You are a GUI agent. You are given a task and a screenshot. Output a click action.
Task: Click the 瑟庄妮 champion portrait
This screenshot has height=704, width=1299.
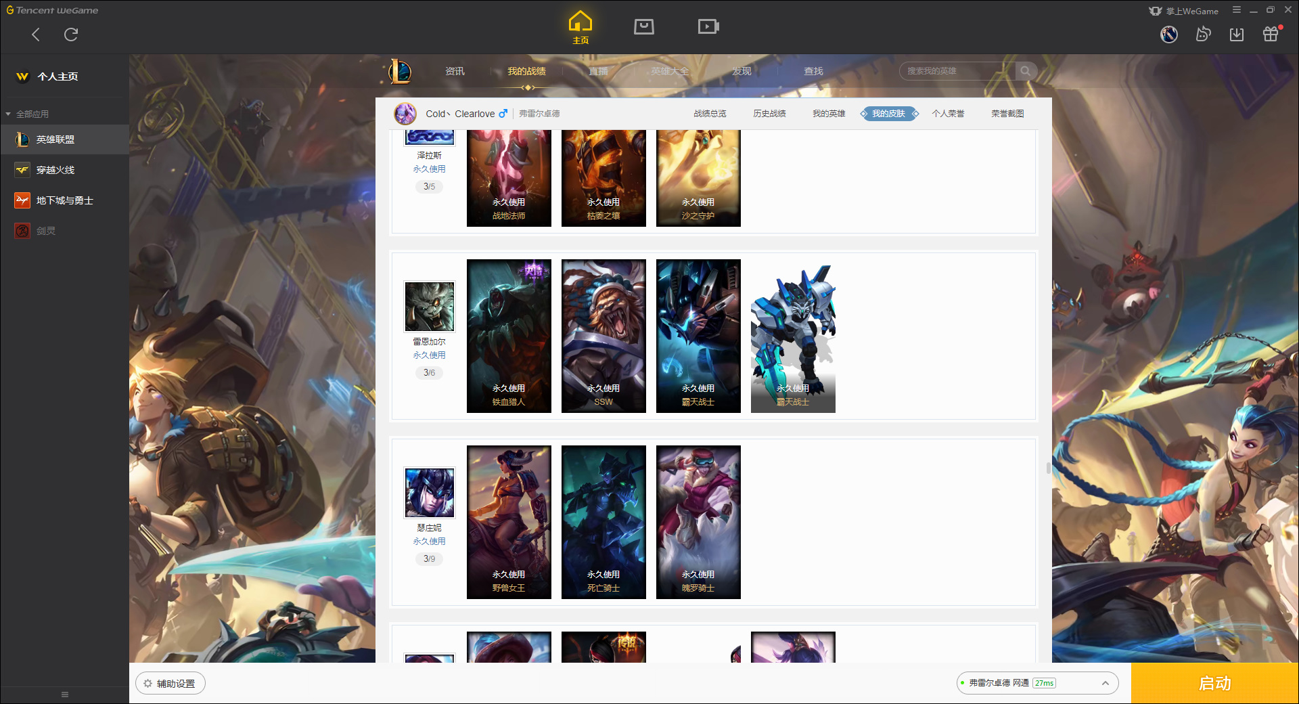tap(430, 493)
